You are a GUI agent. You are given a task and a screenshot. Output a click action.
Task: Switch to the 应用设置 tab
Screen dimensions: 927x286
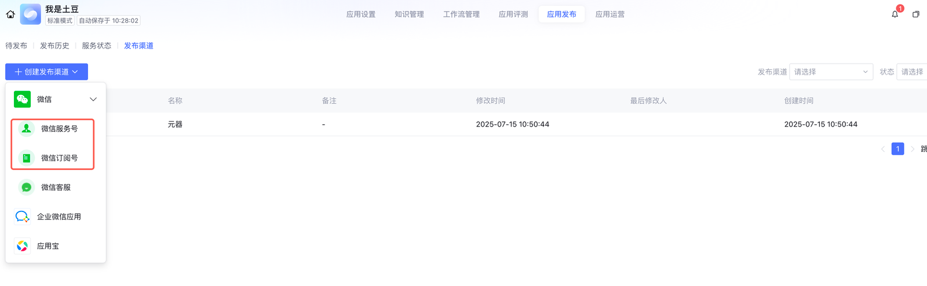(360, 14)
